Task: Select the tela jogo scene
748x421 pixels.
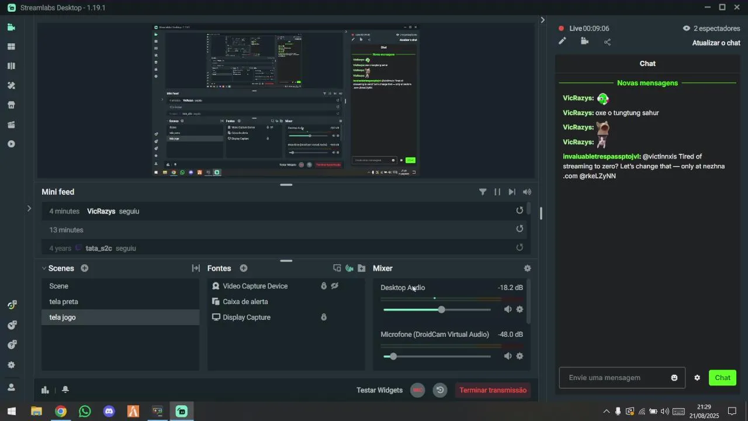Action: click(120, 317)
